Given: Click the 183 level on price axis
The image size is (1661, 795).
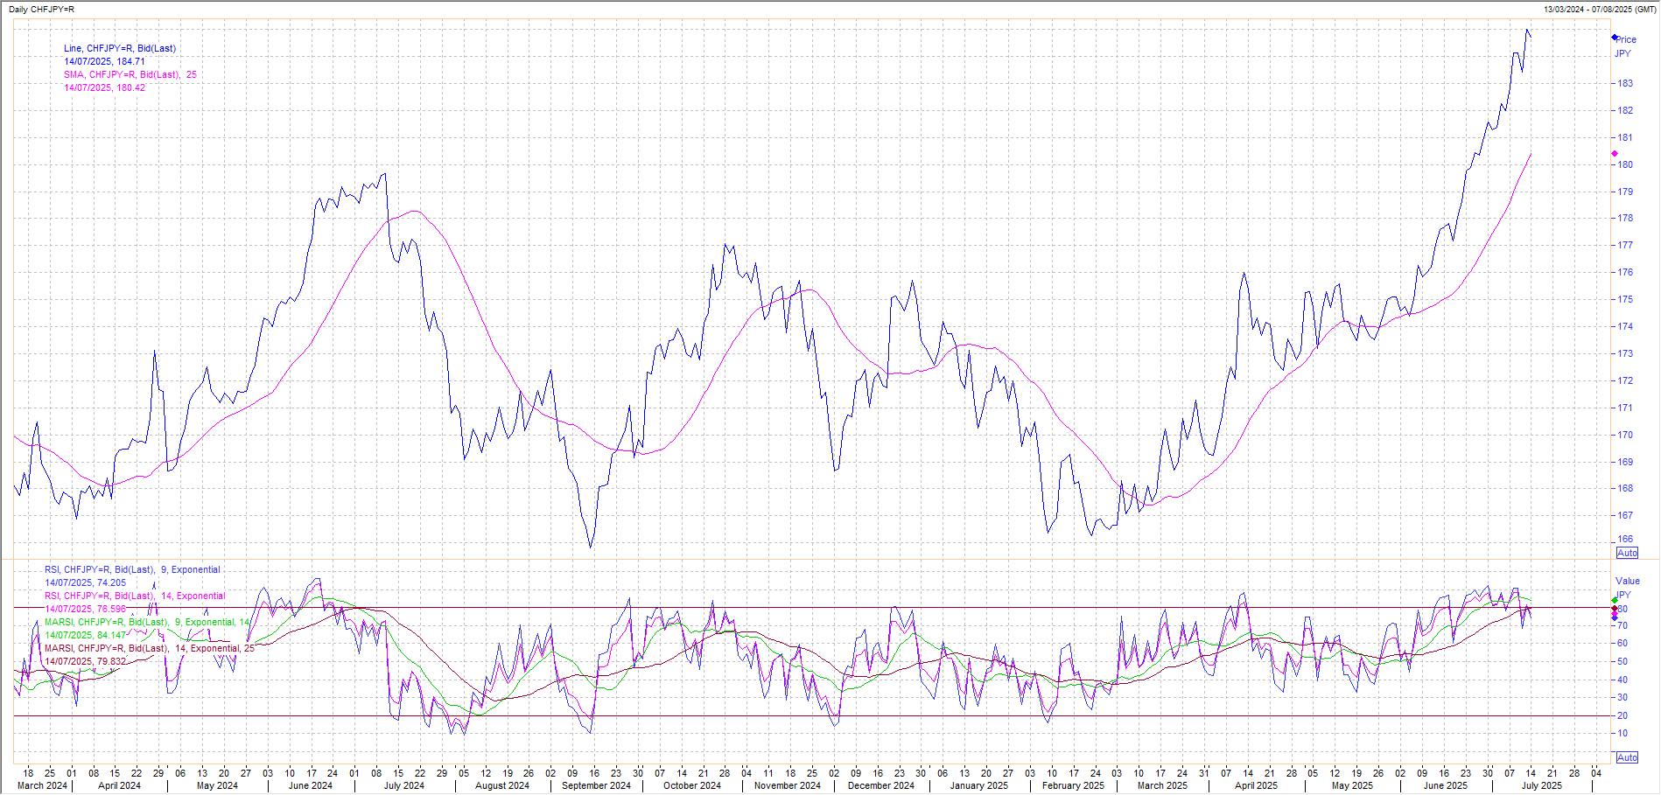Looking at the screenshot, I should [x=1625, y=84].
